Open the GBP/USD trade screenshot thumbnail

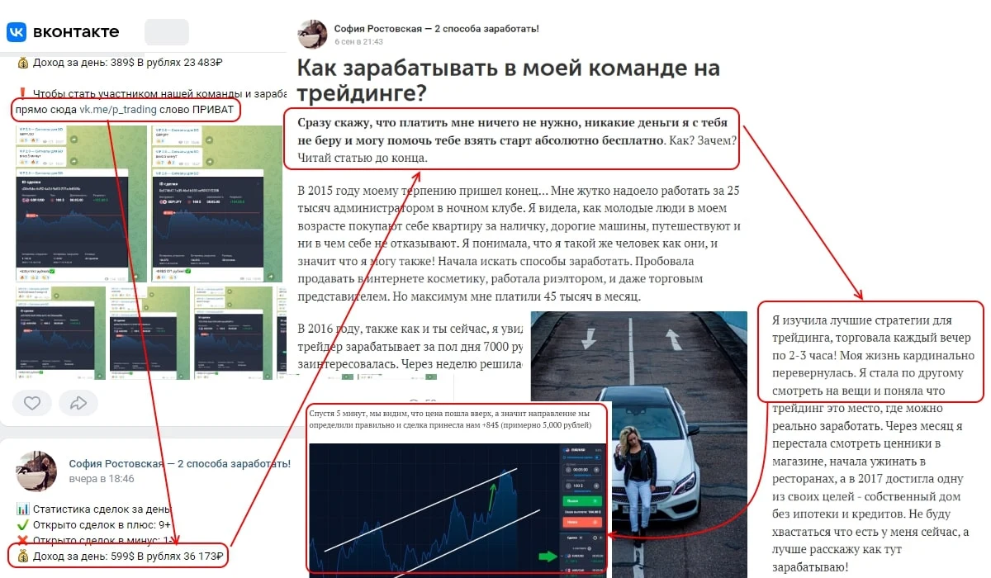80,203
